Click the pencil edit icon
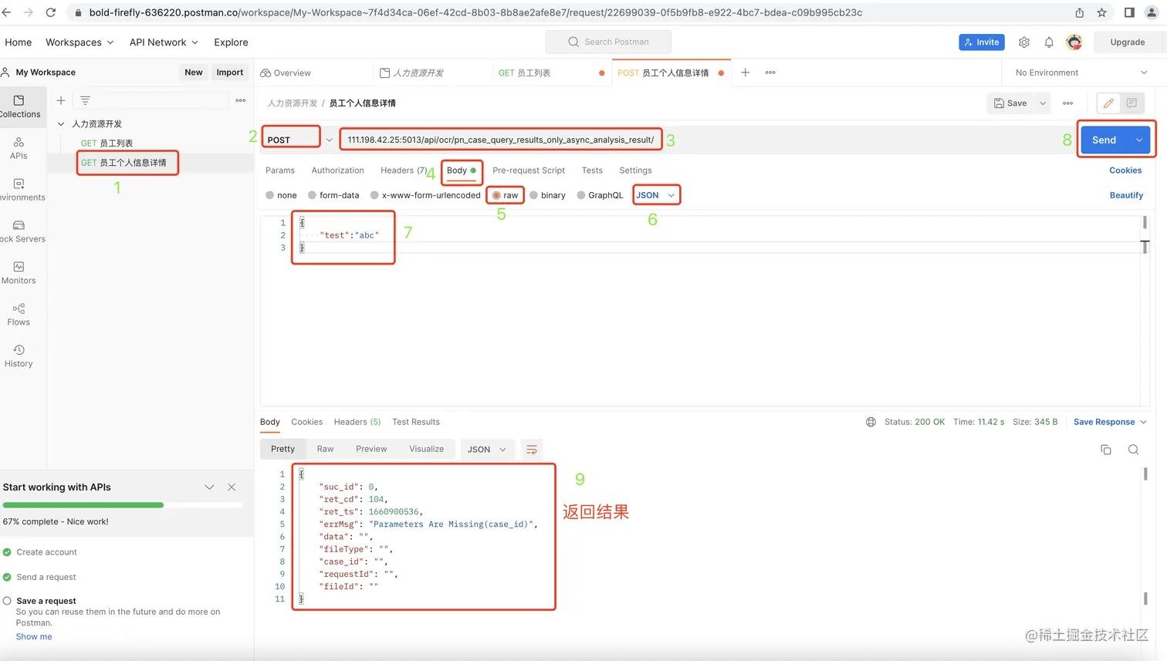 pyautogui.click(x=1108, y=103)
